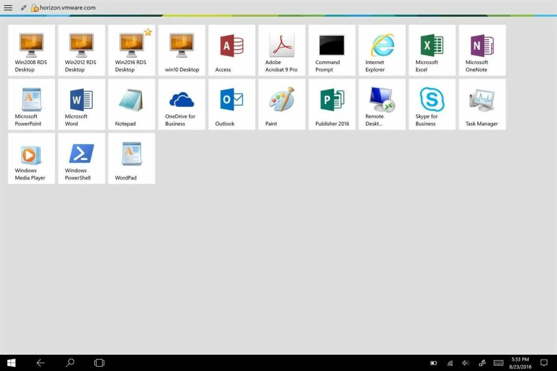Viewport: 557px width, 371px height.
Task: Open Windows PowerShell
Action: 81,158
